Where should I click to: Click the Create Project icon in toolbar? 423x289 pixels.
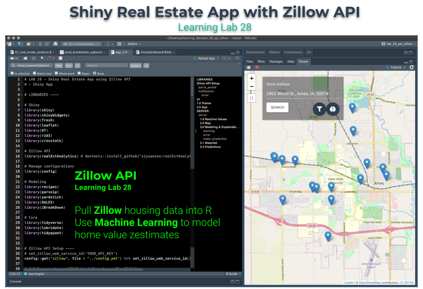20,44
